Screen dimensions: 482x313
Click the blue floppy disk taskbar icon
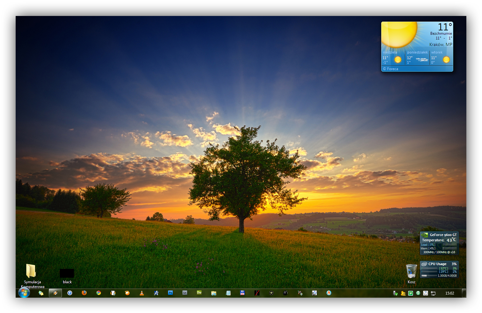tap(242, 293)
